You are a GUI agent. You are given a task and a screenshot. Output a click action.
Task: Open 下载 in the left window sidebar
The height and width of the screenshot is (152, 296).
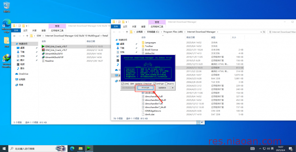tap(22, 52)
